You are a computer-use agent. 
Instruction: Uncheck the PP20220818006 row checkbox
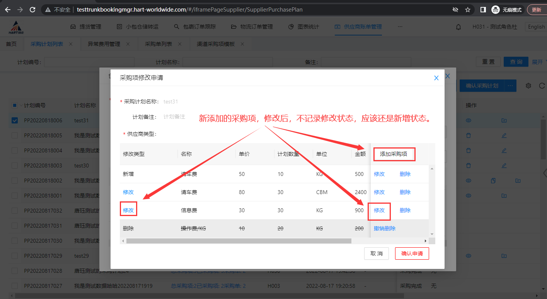(15, 120)
